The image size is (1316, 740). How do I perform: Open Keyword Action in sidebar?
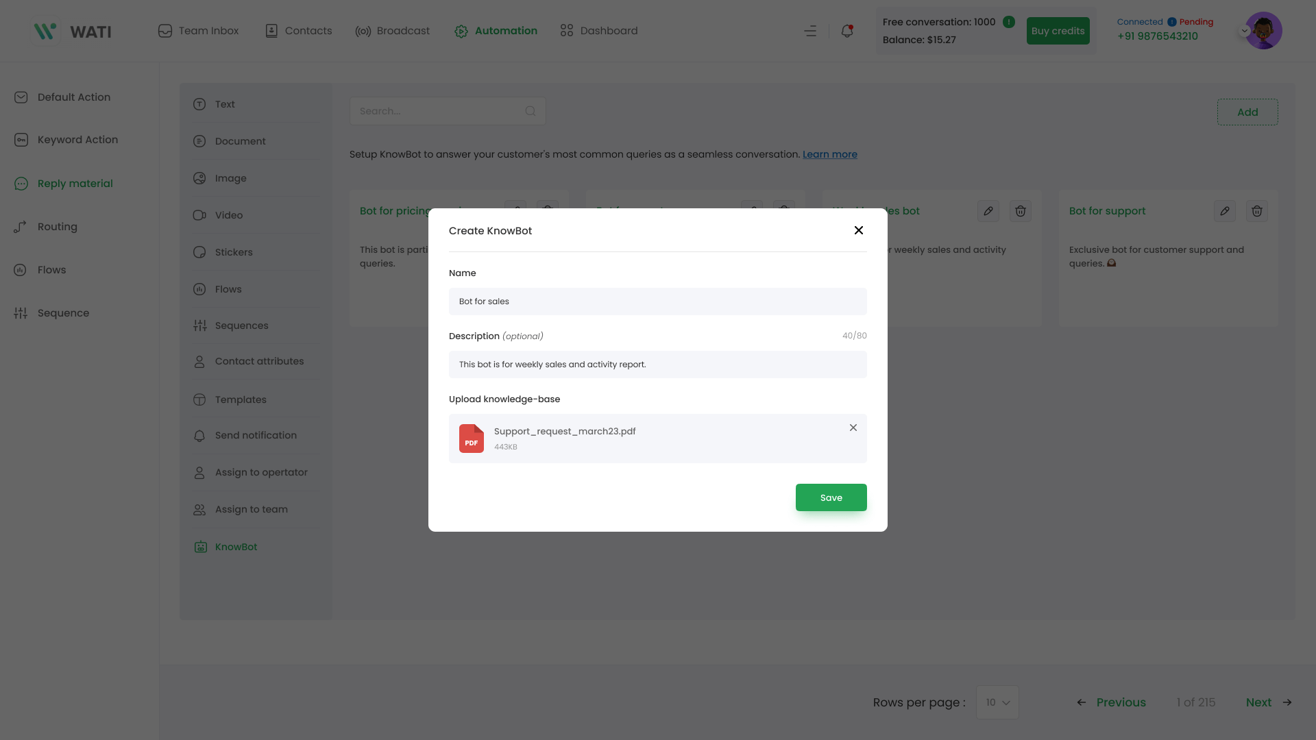pos(66,140)
